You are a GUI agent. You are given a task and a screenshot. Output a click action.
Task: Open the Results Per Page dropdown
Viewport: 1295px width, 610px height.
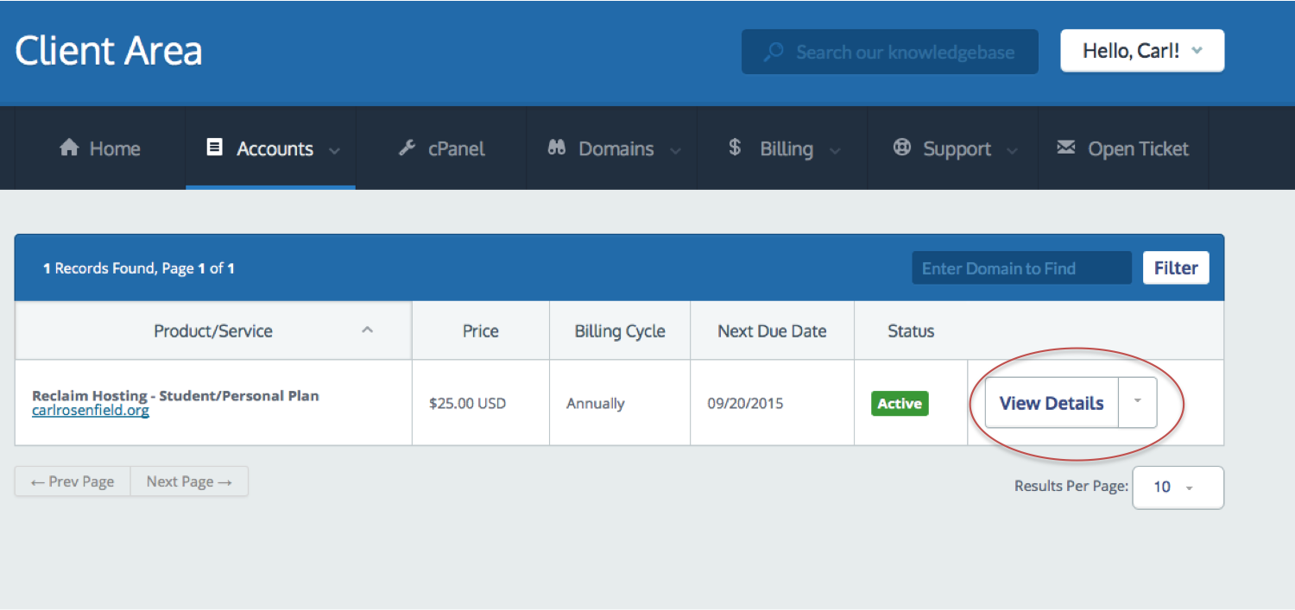[1178, 487]
